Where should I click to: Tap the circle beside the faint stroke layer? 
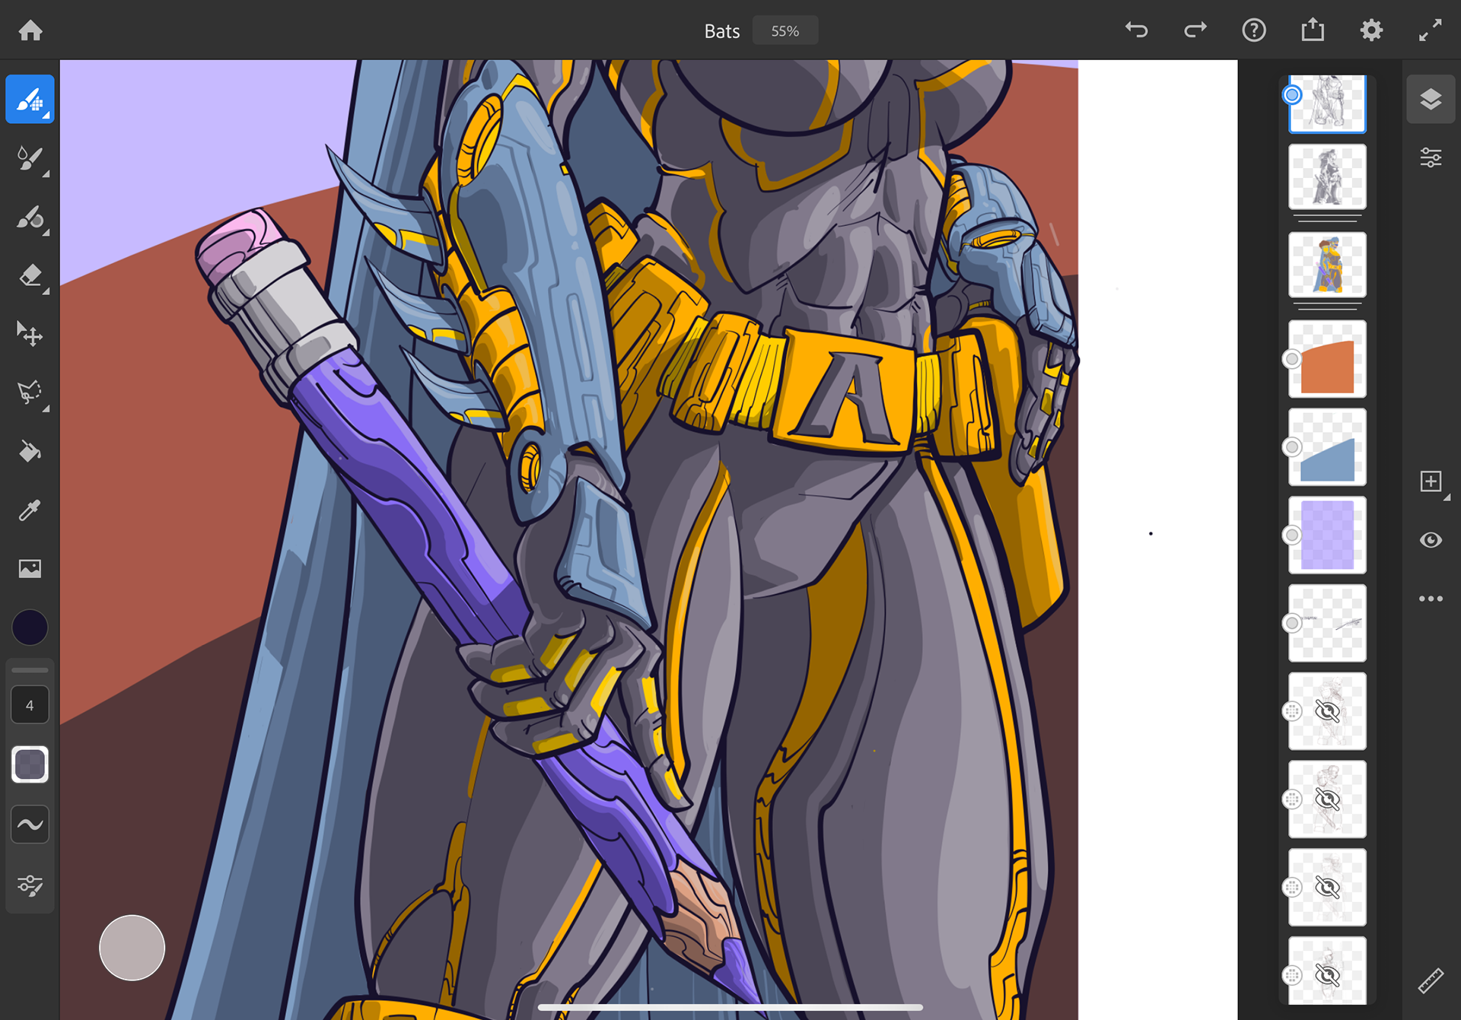(1292, 624)
